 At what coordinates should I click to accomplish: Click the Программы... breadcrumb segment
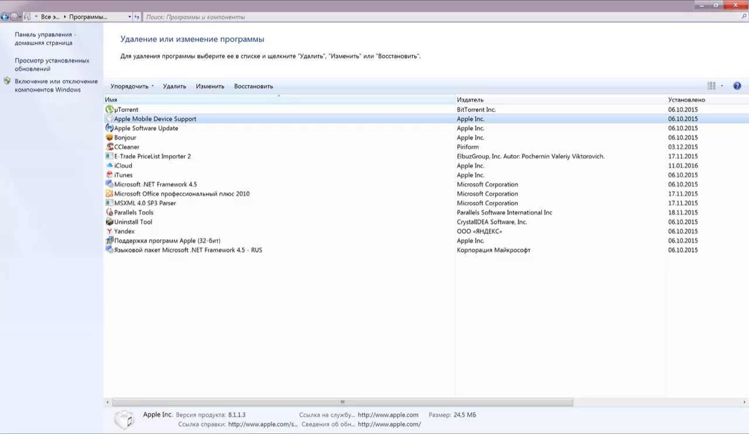click(88, 17)
